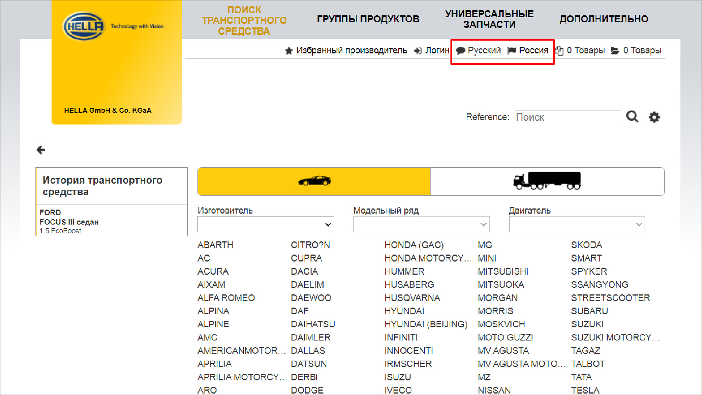This screenshot has width=702, height=395.
Task: Select HYUNDAI from manufacturer list
Action: pos(404,311)
